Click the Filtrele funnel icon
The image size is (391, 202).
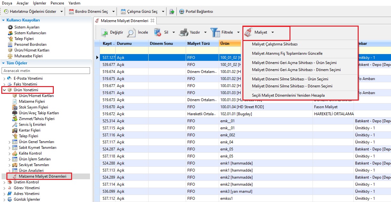click(x=215, y=32)
